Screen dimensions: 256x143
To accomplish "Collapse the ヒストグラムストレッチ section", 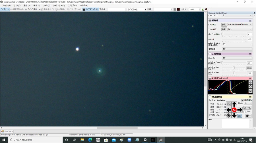I will pyautogui.click(x=210, y=78).
